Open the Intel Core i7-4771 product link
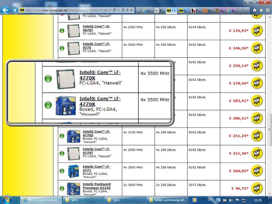This screenshot has height=204, width=272. 97,168
